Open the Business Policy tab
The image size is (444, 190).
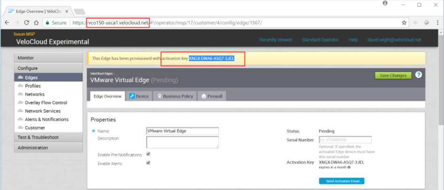click(x=175, y=96)
